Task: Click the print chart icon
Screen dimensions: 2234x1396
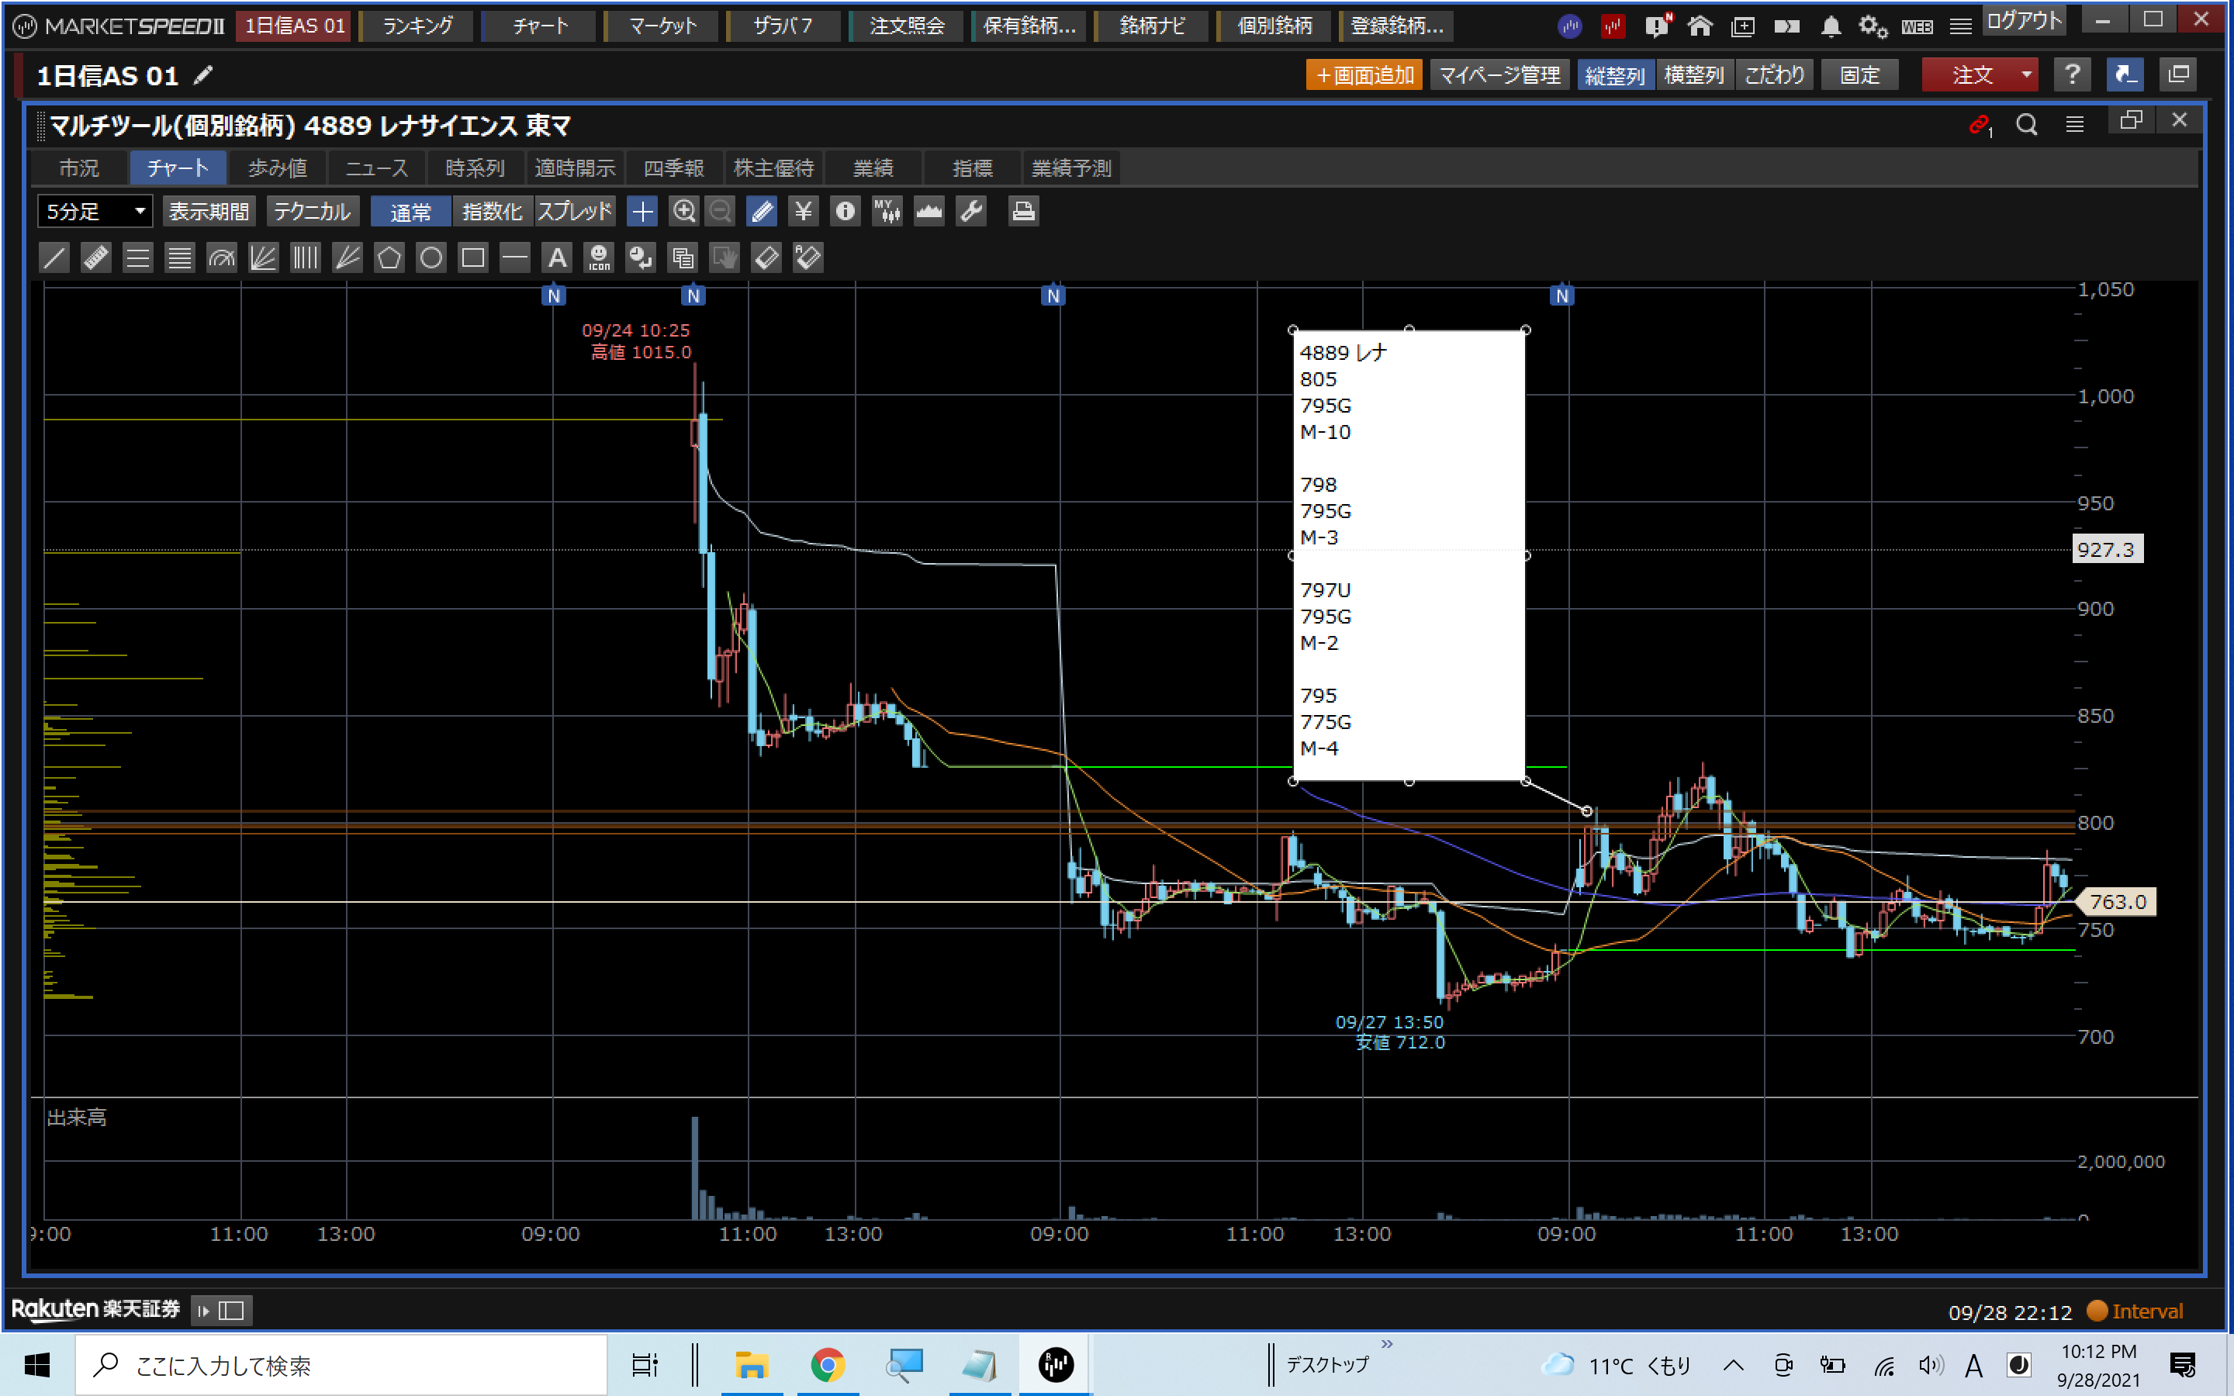Action: (1022, 212)
